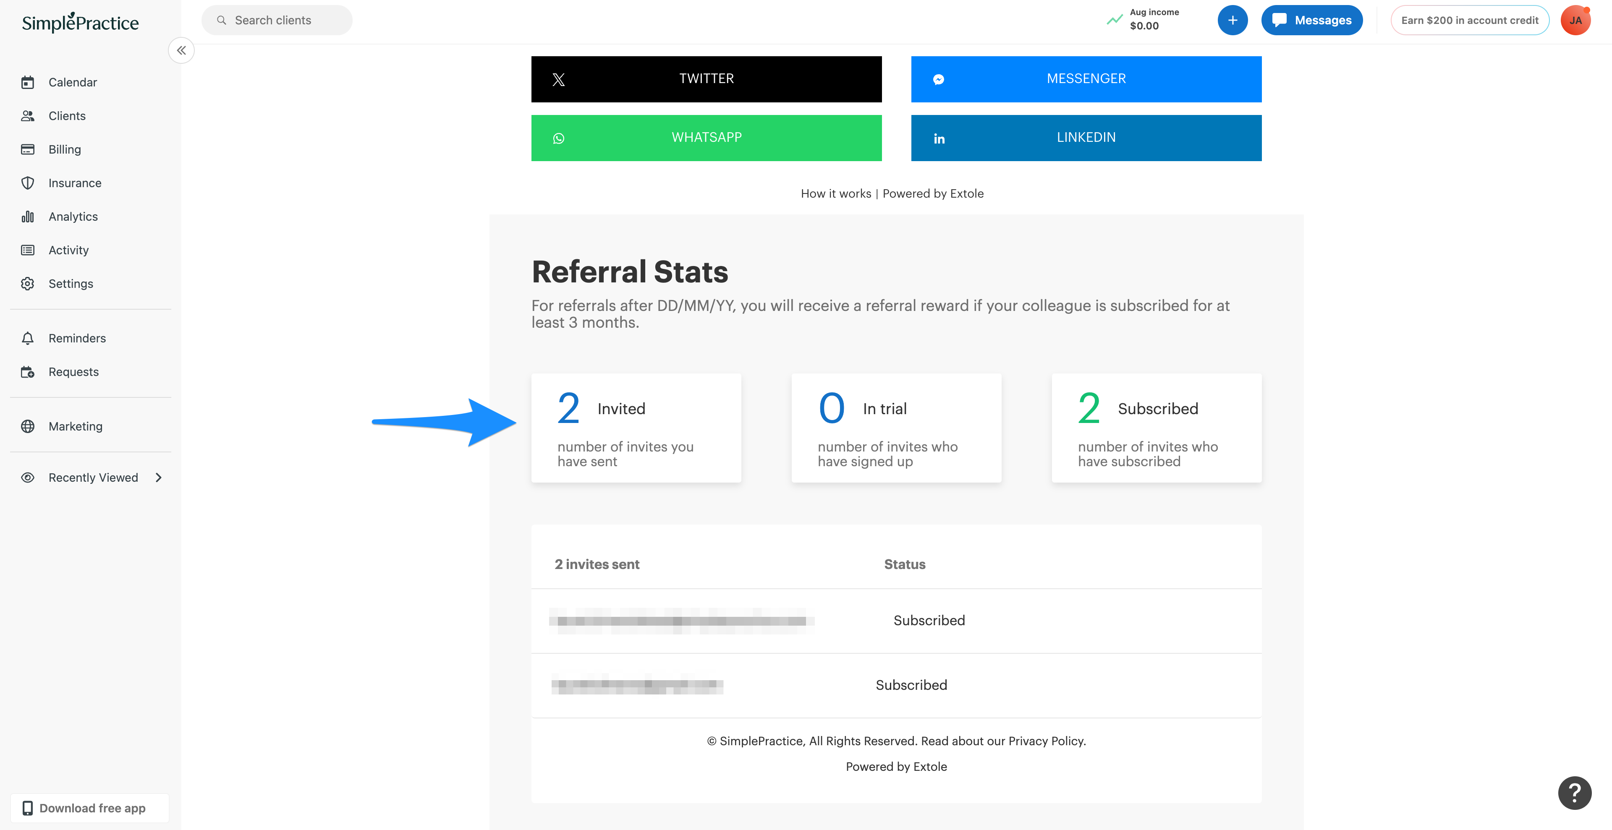Click the Requests calendar-plus icon

coord(28,372)
